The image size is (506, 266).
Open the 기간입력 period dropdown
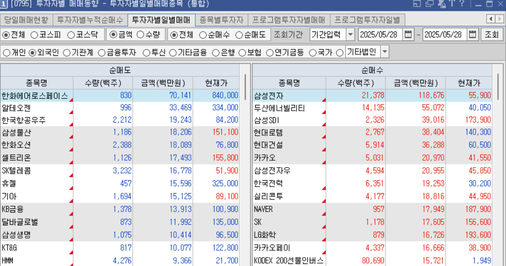click(350, 34)
